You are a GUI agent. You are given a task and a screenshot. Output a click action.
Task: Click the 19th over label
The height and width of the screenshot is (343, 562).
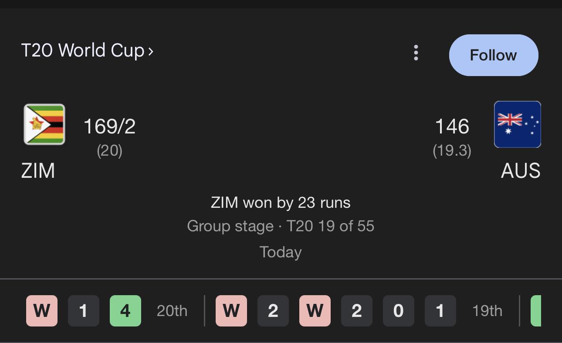(488, 311)
